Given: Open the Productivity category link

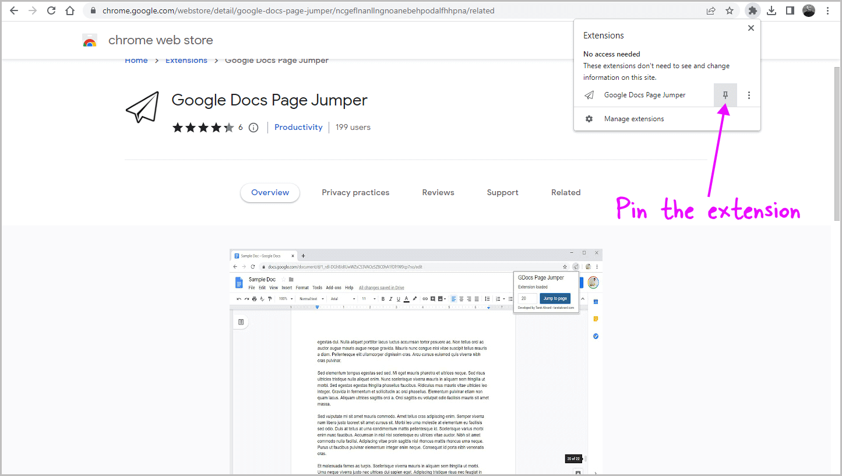Looking at the screenshot, I should click(298, 127).
